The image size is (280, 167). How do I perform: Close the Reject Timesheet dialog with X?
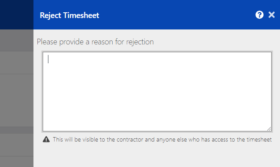click(x=272, y=15)
